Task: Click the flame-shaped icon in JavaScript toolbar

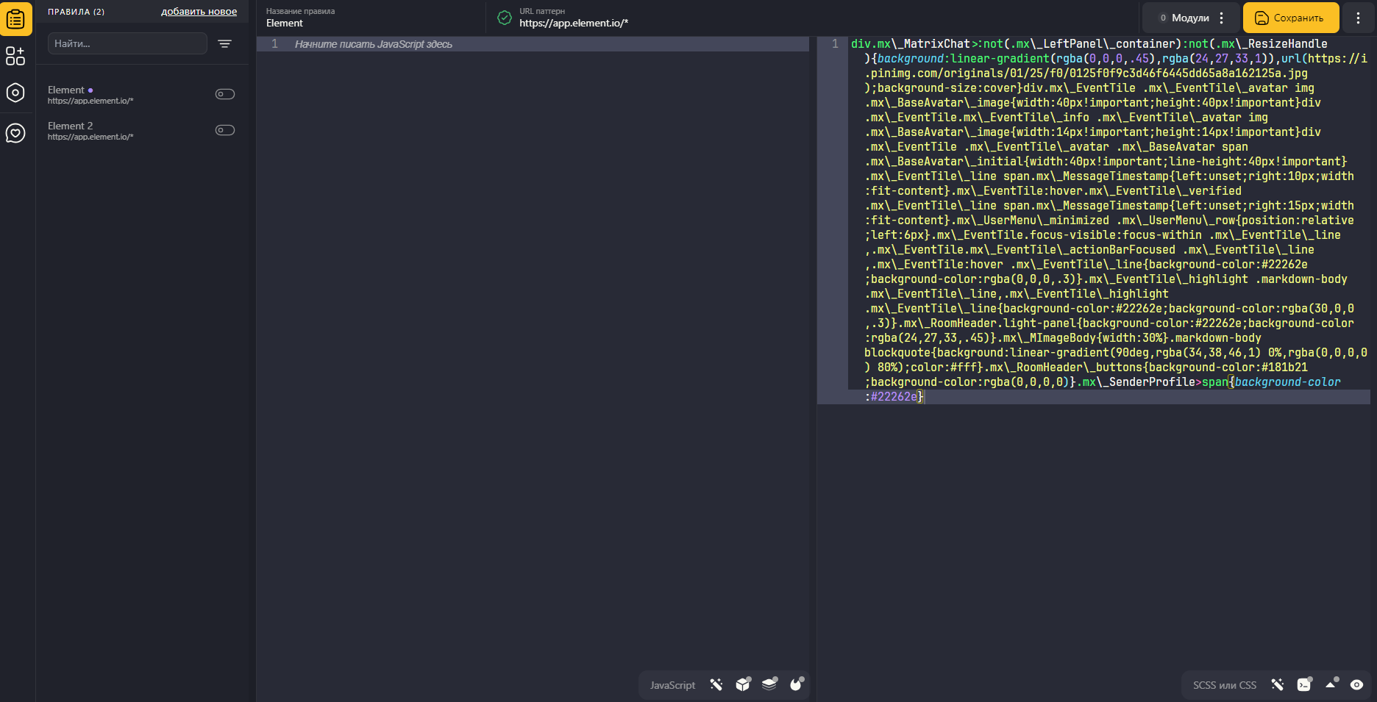Action: coord(797,684)
